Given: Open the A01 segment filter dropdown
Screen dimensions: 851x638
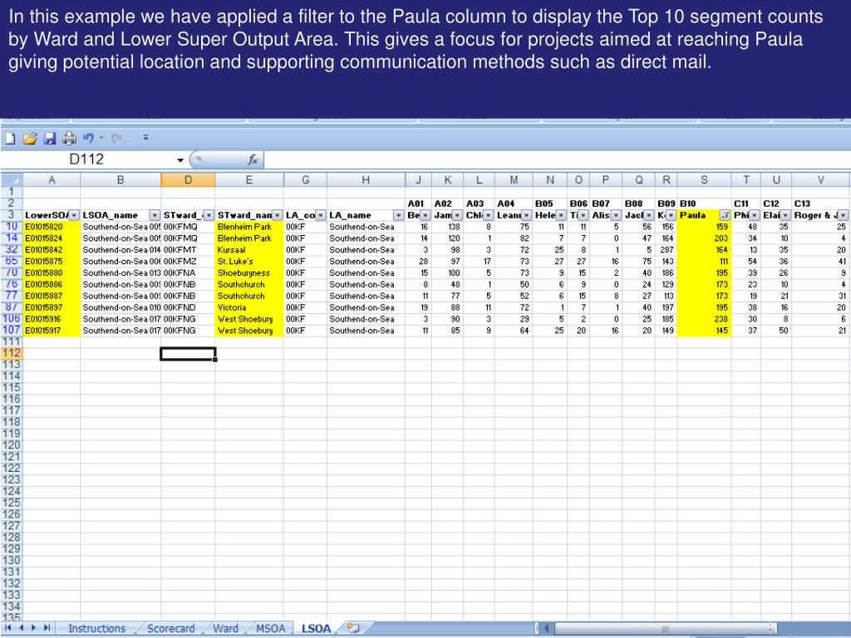Looking at the screenshot, I should [x=425, y=215].
